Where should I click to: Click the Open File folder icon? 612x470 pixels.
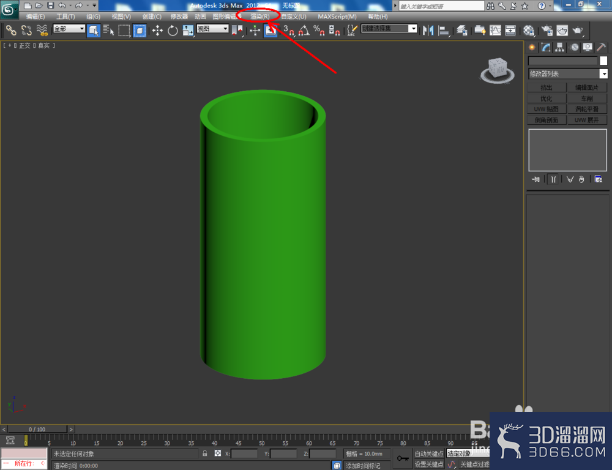click(x=39, y=6)
